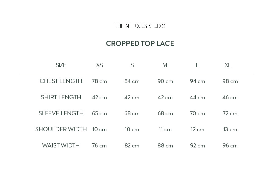The height and width of the screenshot is (171, 273).
Task: Select the S size column header
Action: [x=132, y=65]
